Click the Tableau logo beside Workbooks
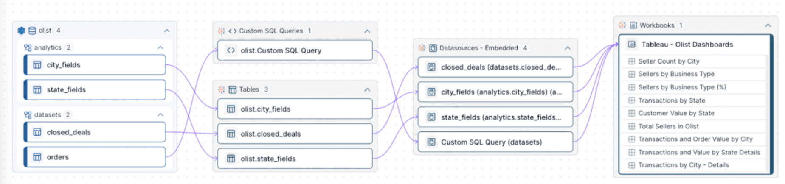 click(x=622, y=25)
